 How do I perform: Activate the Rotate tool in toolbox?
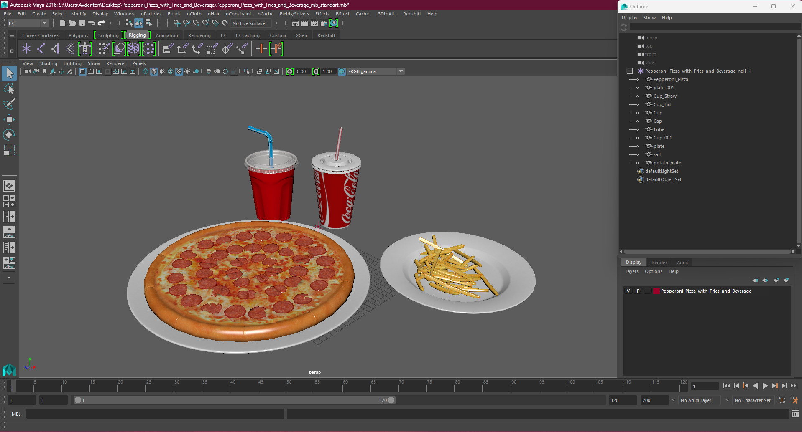click(9, 134)
